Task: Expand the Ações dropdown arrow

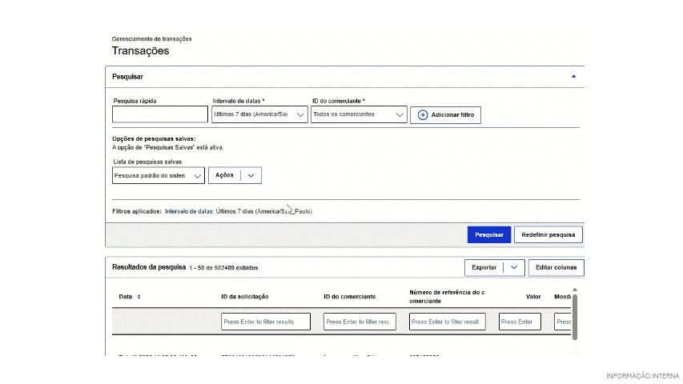Action: coord(251,175)
